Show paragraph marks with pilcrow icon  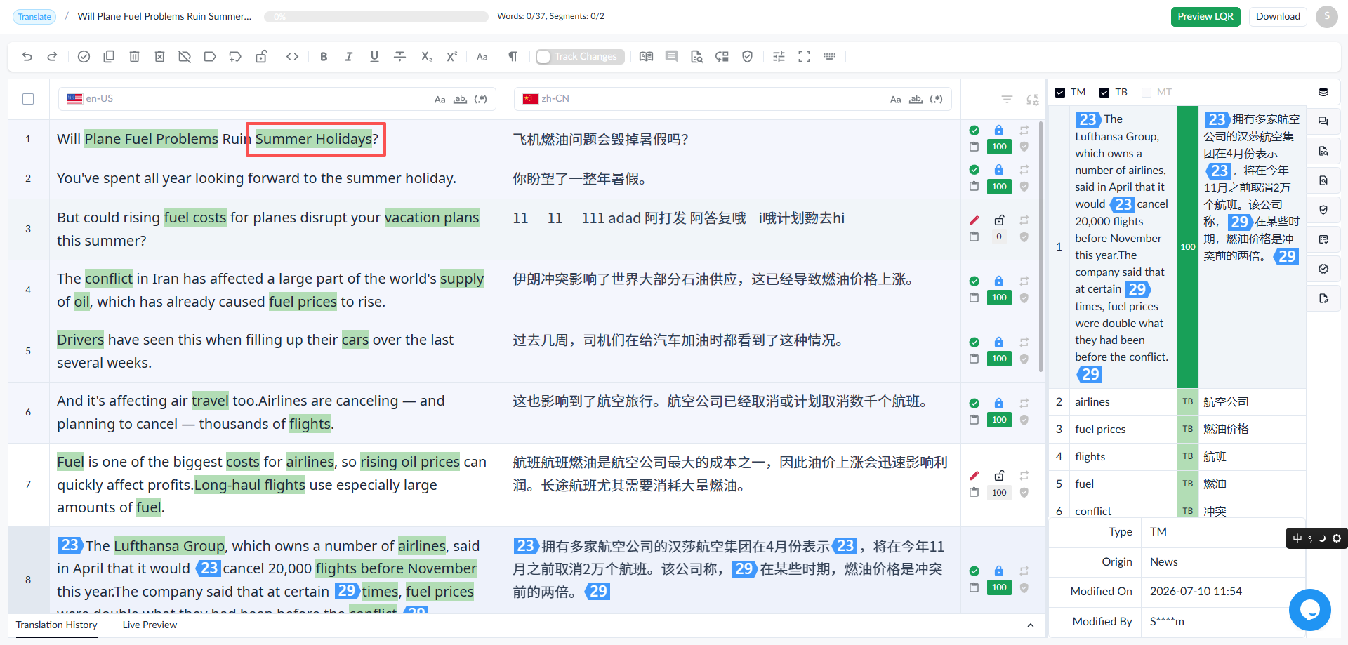point(513,57)
